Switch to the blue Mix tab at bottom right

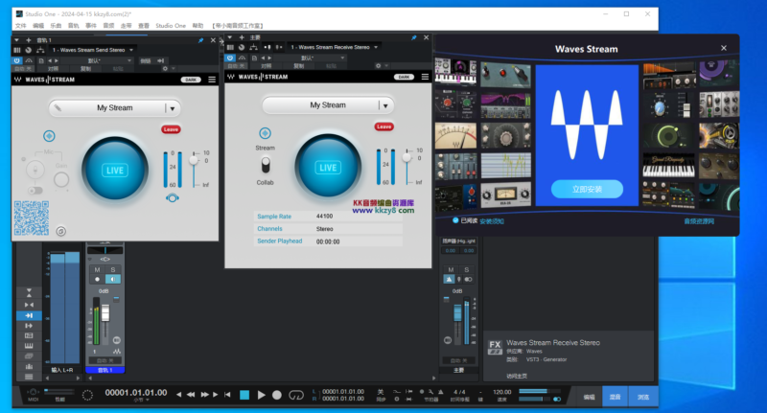(615, 397)
